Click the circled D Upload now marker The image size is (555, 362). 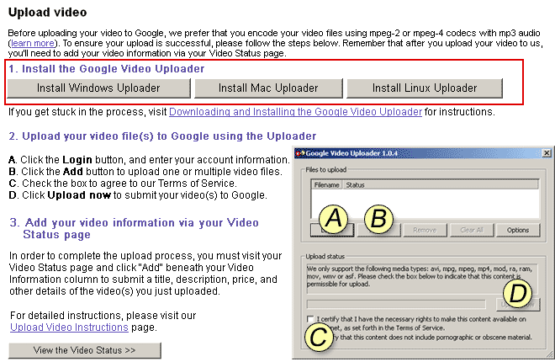(x=517, y=294)
